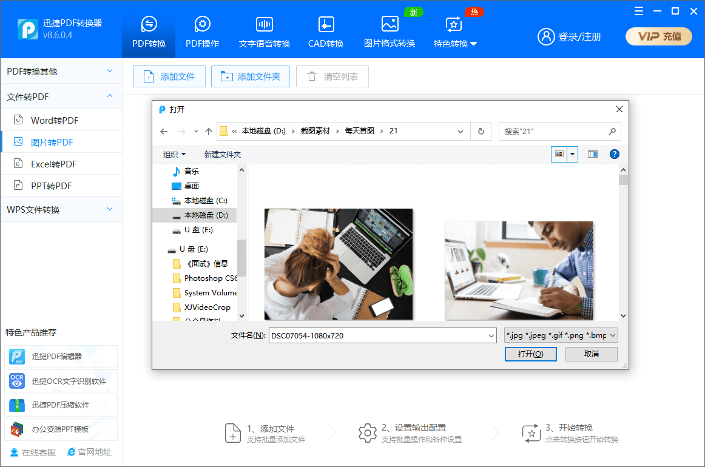Screen dimensions: 705x467
Task: Click the 取消 button
Action: point(592,354)
